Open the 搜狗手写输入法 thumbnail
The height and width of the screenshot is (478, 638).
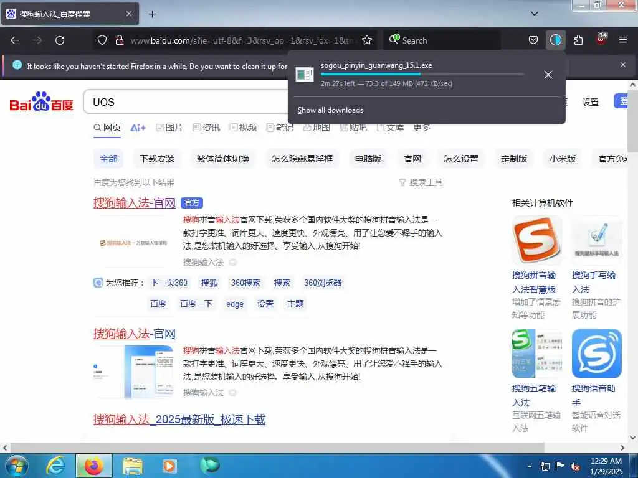pyautogui.click(x=596, y=240)
